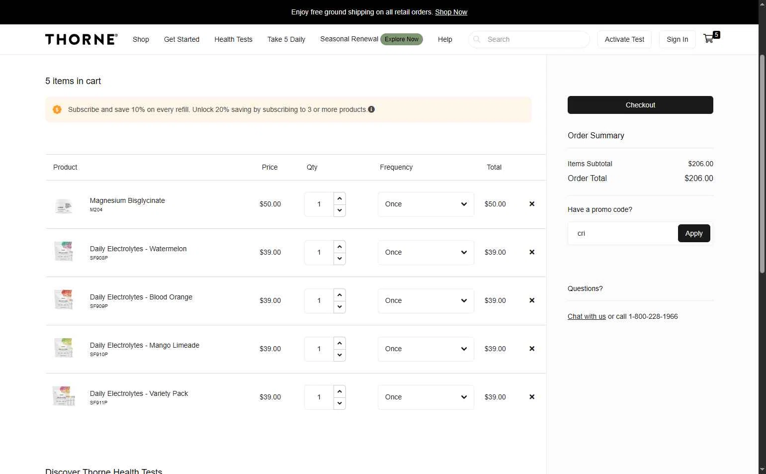The image size is (766, 474).
Task: Click the Checkout button
Action: point(640,105)
